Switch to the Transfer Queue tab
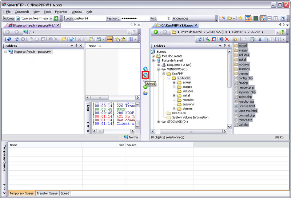Viewport: 291px width, 198px height. (x=47, y=193)
